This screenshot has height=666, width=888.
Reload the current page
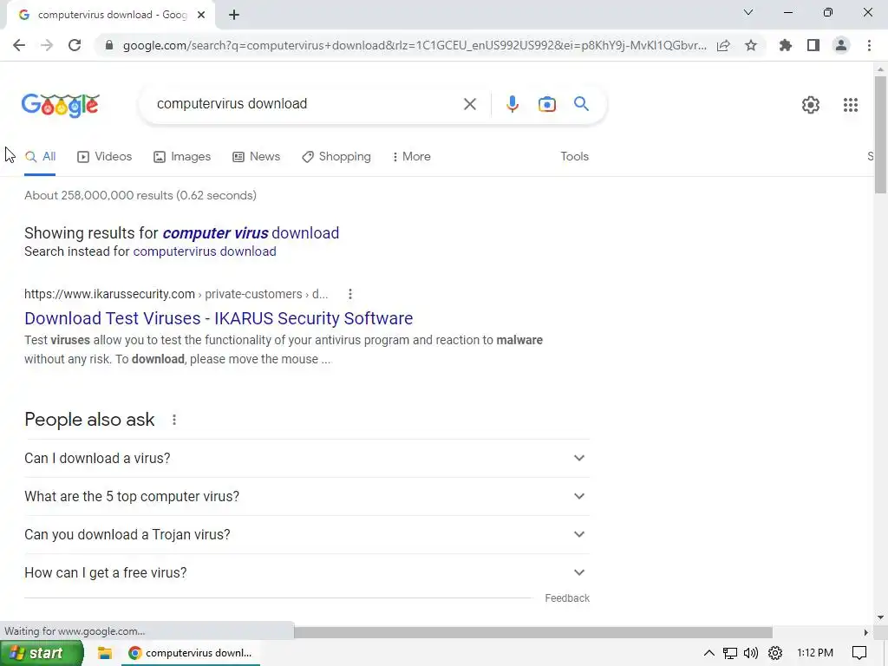pos(75,45)
